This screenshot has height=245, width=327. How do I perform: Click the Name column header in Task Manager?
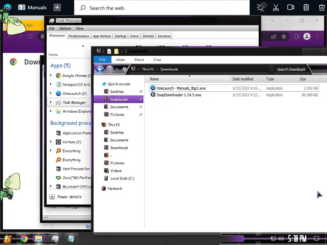pos(53,55)
